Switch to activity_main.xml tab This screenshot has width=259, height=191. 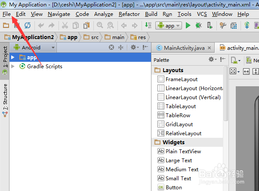click(x=239, y=48)
